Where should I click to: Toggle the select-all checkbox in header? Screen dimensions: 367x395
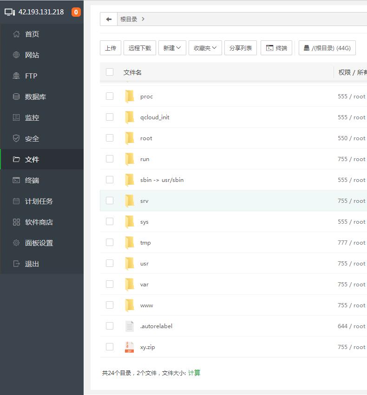click(110, 72)
